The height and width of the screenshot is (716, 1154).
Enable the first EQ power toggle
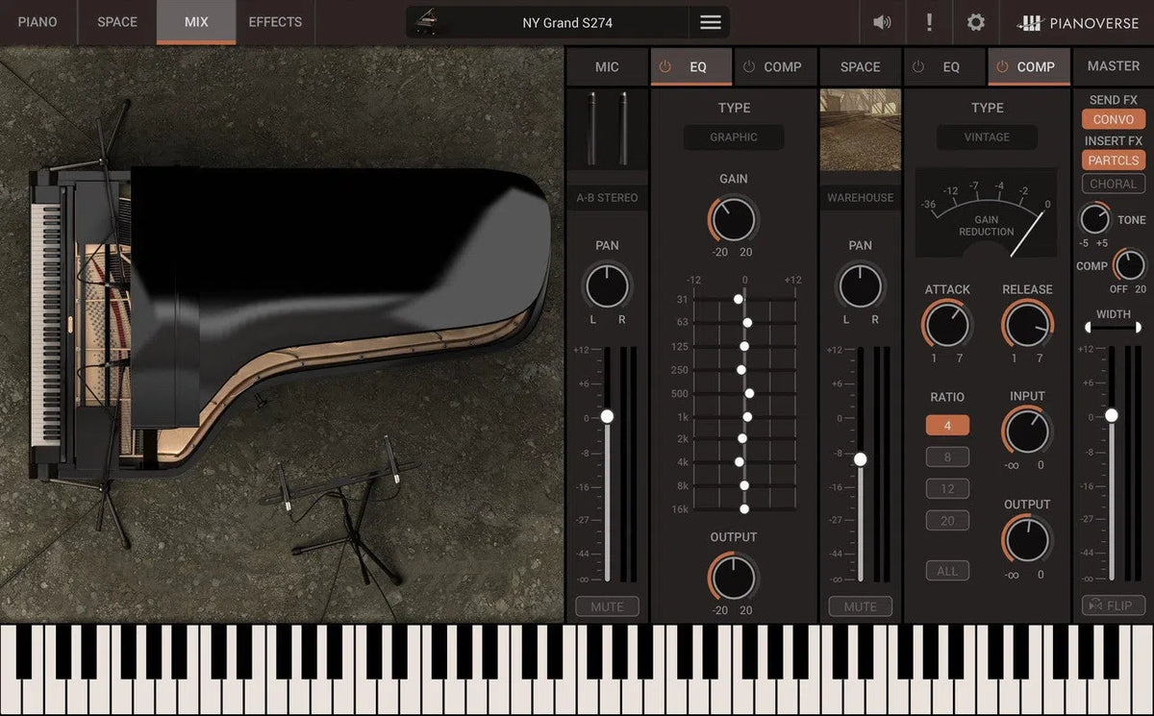[x=664, y=66]
